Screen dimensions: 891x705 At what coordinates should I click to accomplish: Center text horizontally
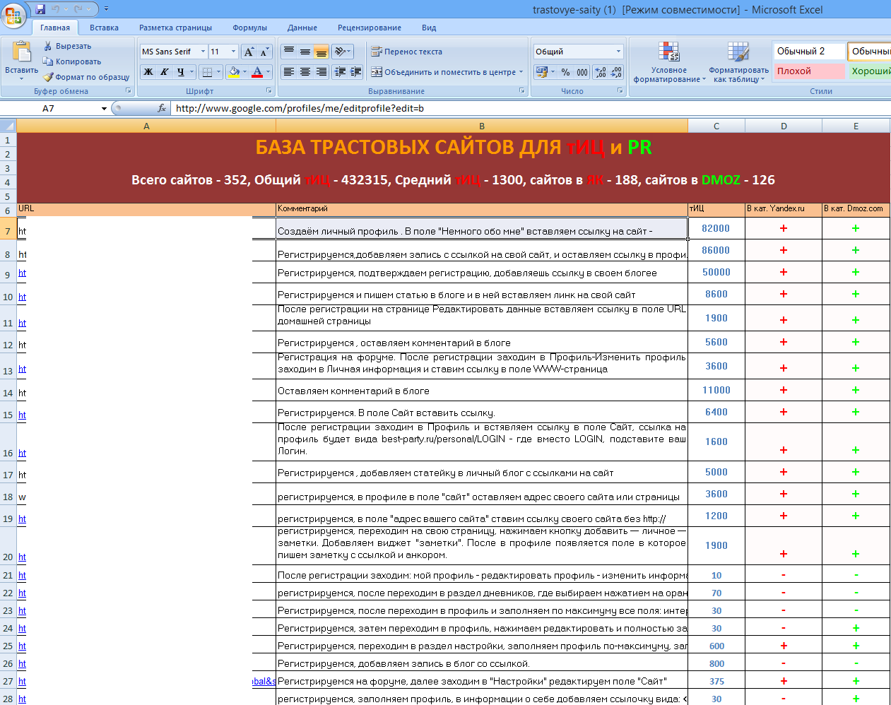coord(305,72)
